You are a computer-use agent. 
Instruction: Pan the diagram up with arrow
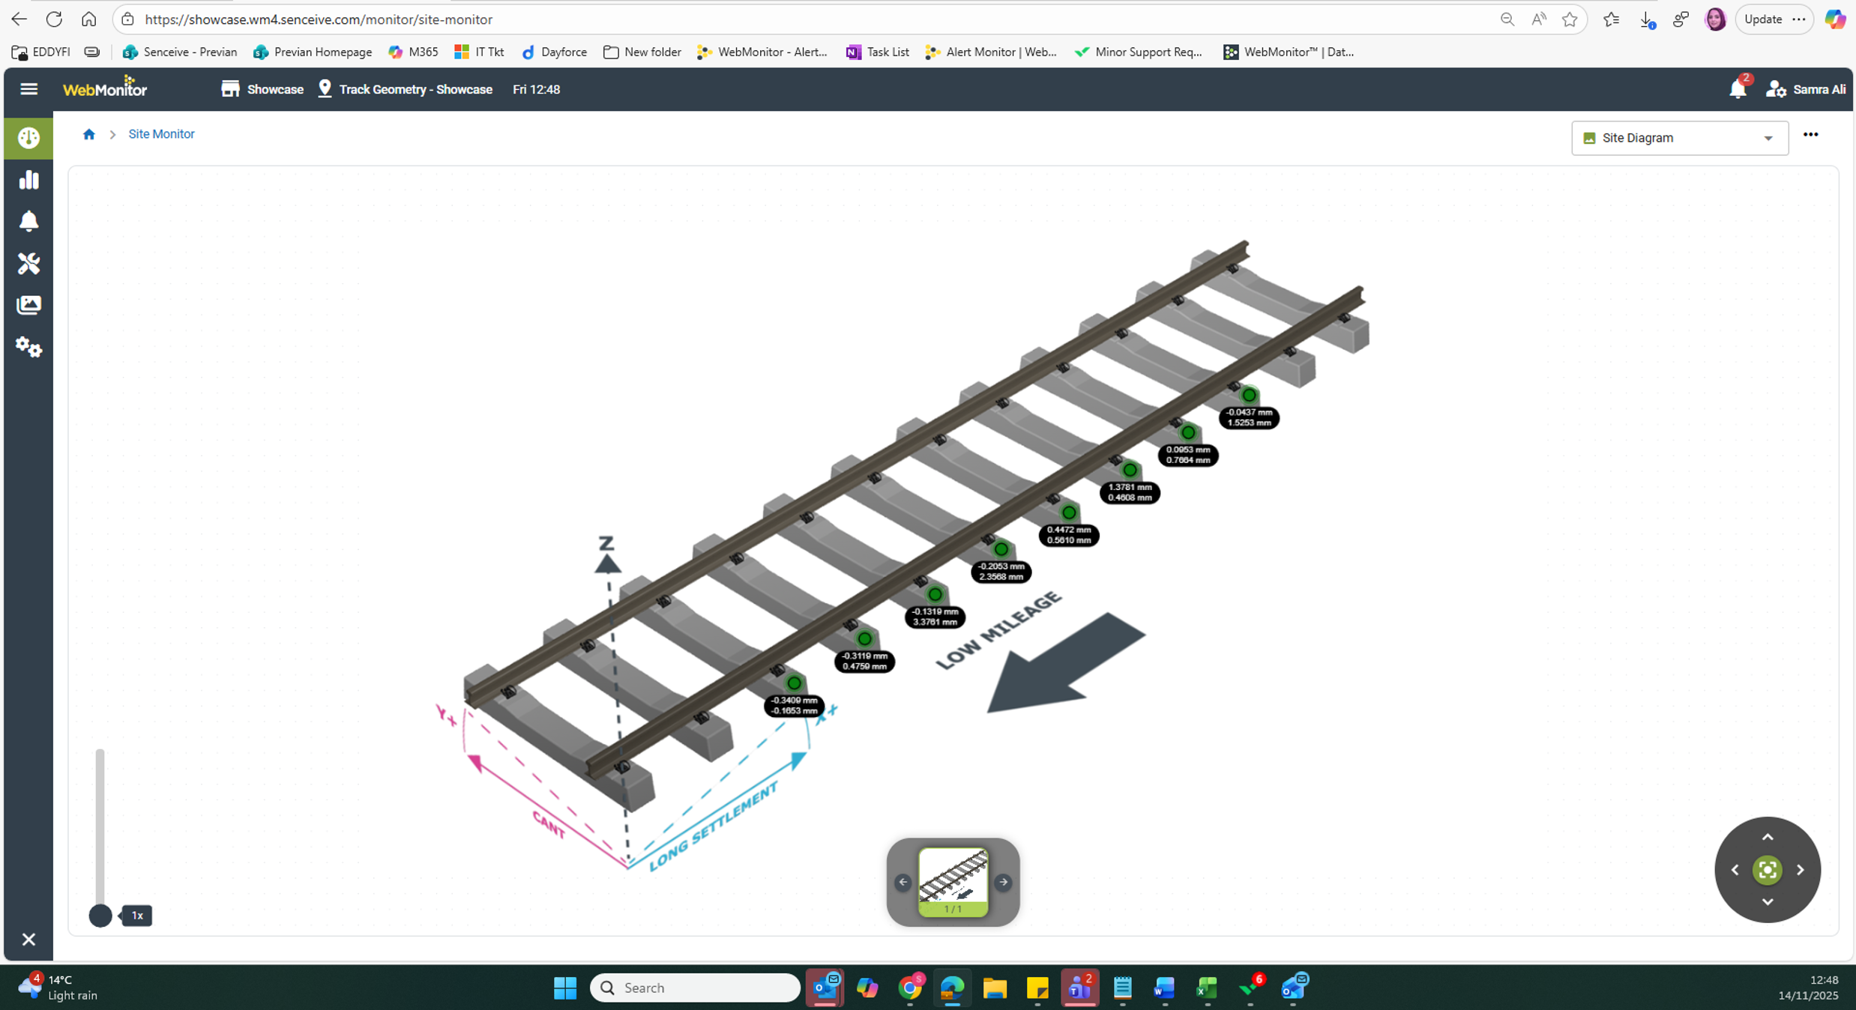tap(1767, 837)
